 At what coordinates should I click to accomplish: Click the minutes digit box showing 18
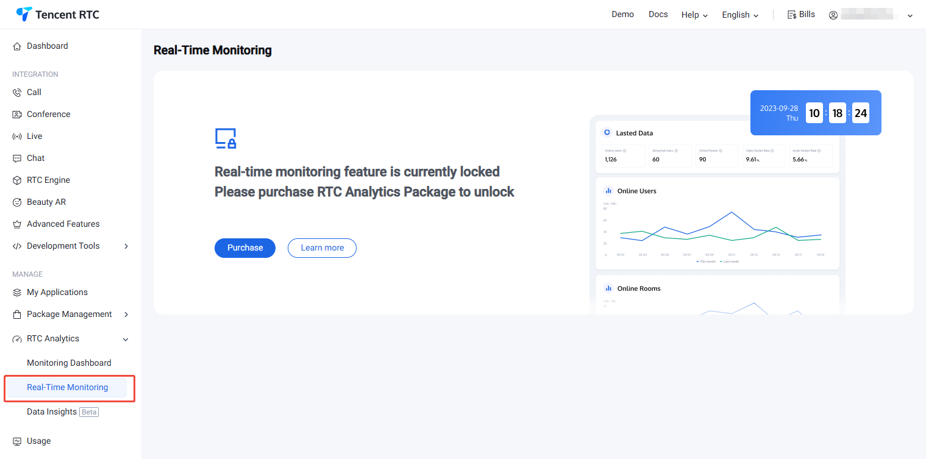pyautogui.click(x=838, y=113)
